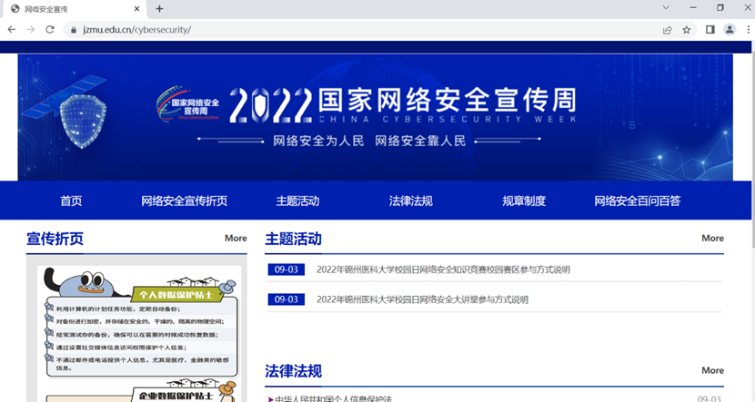Open the 个人数据保护贴士 poster image

coord(140,323)
